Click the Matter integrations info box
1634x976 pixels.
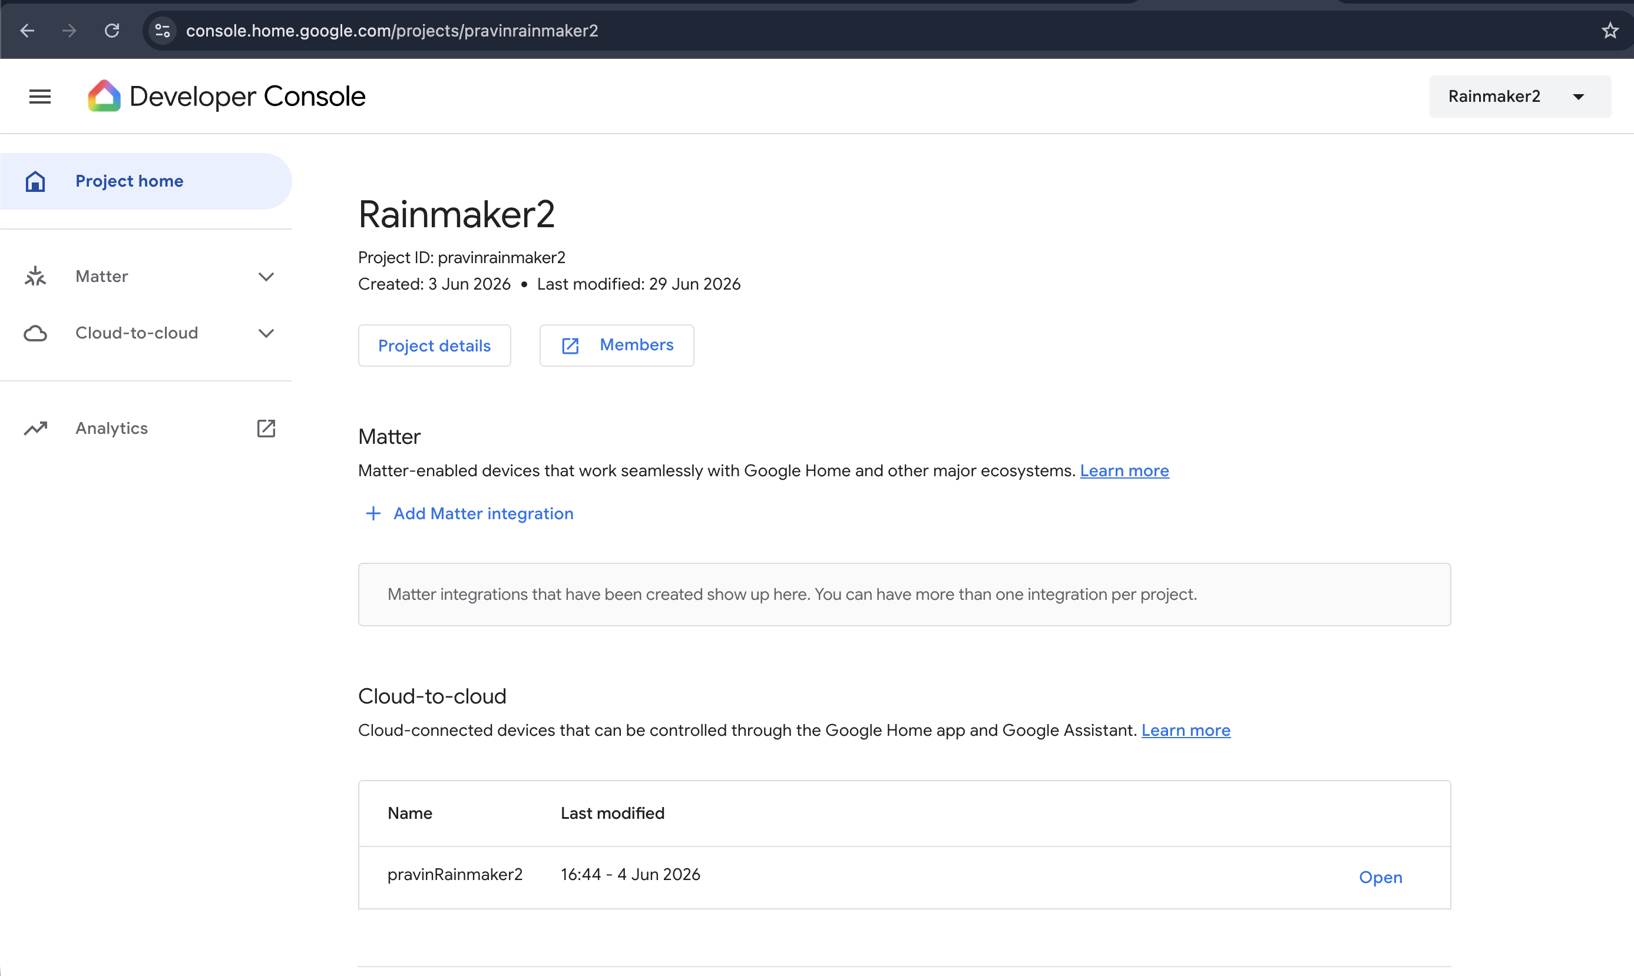pyautogui.click(x=904, y=595)
